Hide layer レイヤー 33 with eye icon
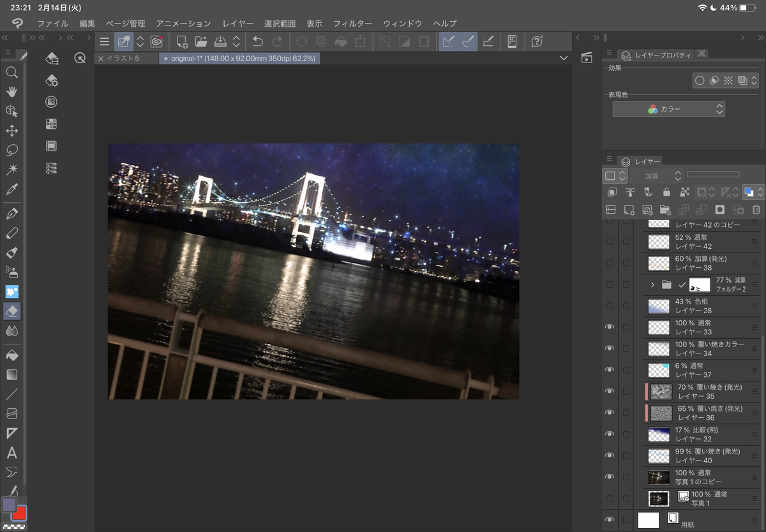The width and height of the screenshot is (766, 532). [610, 327]
